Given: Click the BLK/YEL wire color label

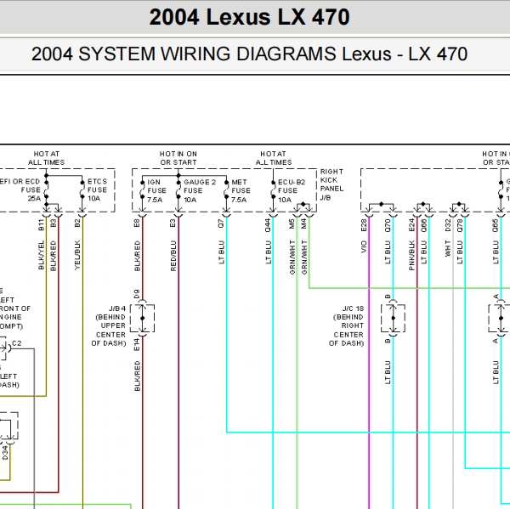Looking at the screenshot, I should pos(41,255).
